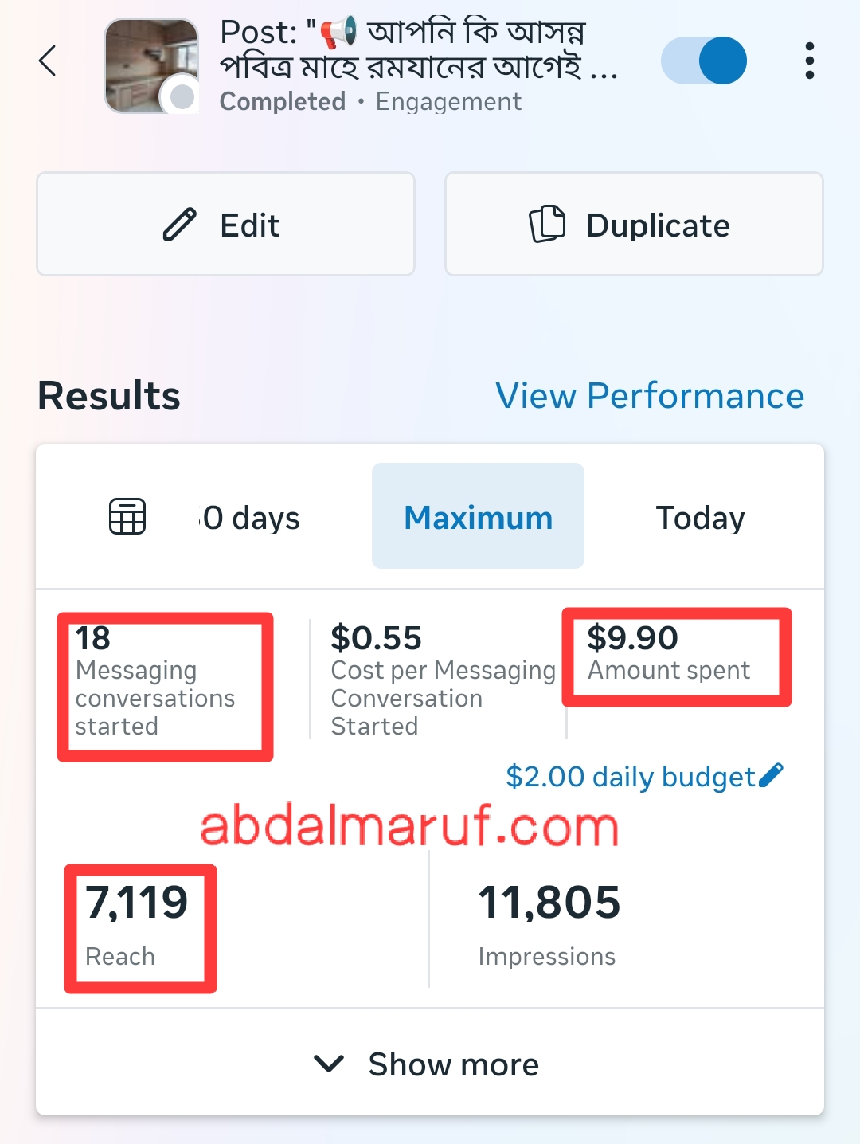Select the 0 days range tab
The width and height of the screenshot is (860, 1144).
(x=251, y=518)
